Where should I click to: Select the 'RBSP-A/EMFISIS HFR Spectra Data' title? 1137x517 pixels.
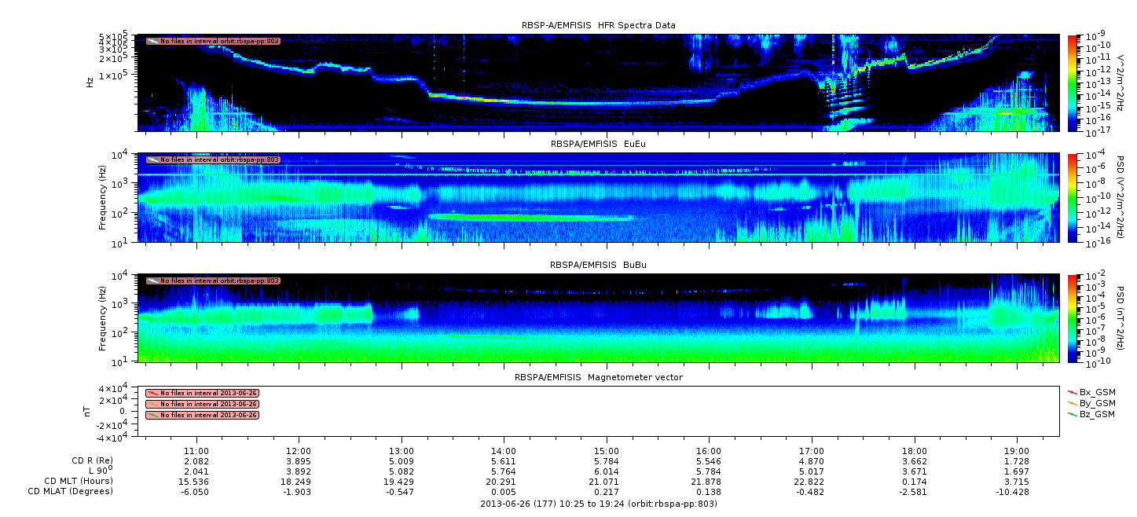point(598,26)
